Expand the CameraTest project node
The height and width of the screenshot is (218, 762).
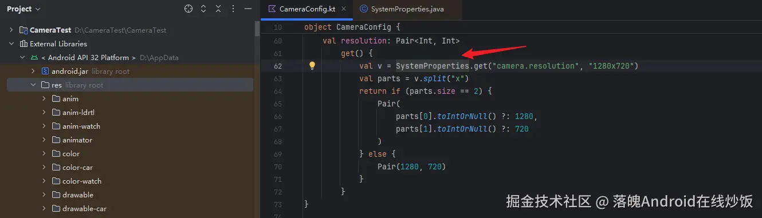point(11,30)
